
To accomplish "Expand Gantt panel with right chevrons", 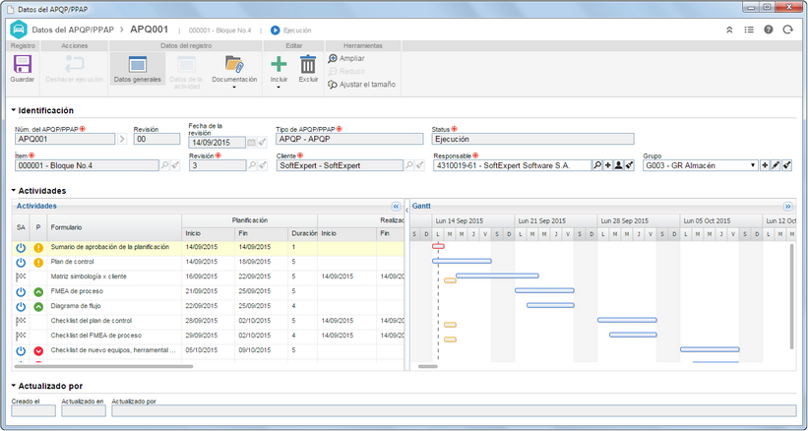I will pos(788,206).
